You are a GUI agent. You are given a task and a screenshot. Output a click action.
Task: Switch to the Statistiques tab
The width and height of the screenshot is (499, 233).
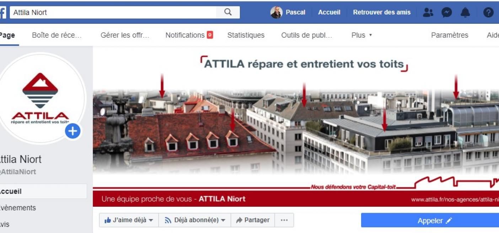246,35
